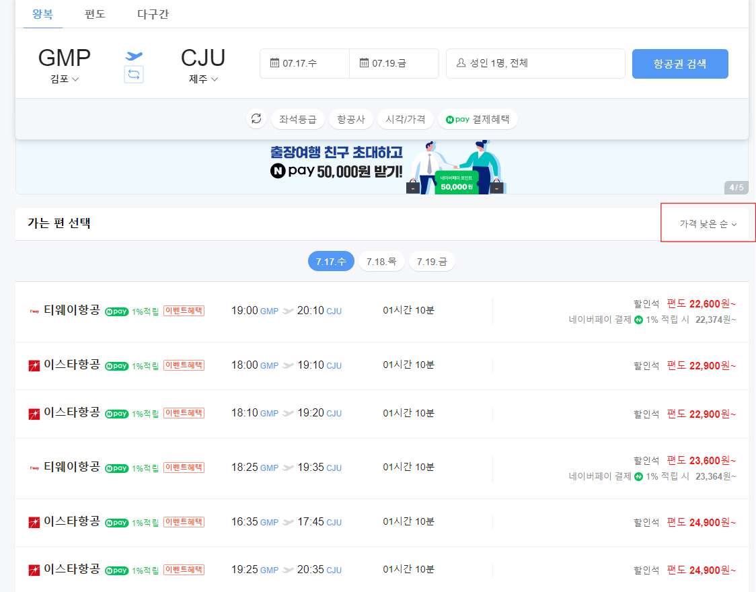756x592 pixels.
Task: Click the 07.19.금 return date field
Action: [394, 63]
